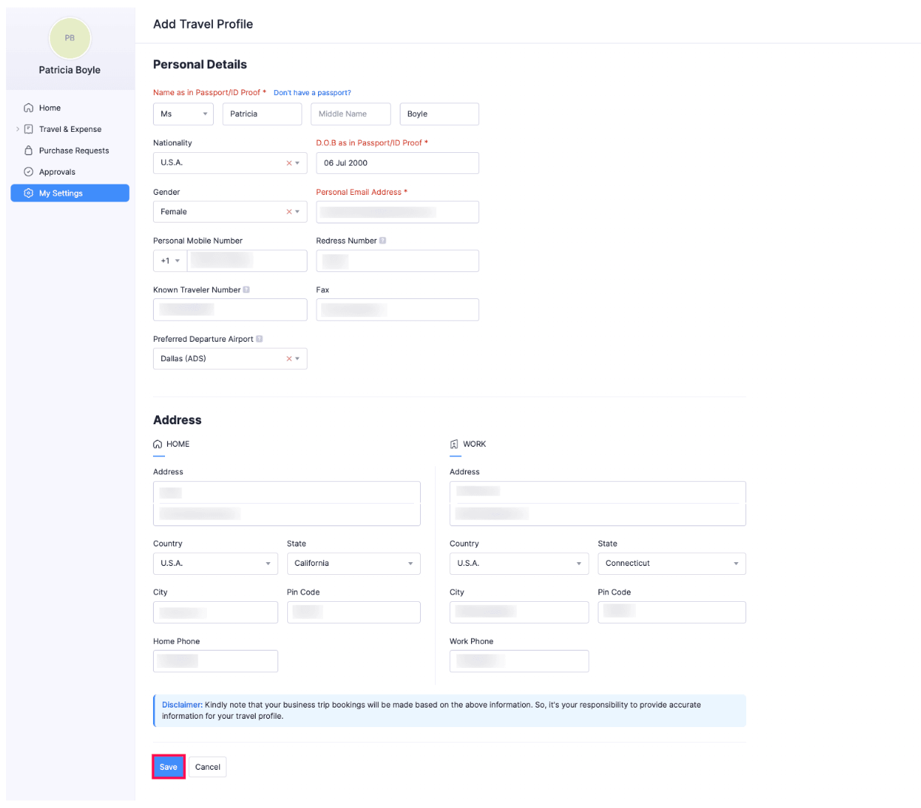Open Travel & Expense from the sidebar
921x808 pixels.
(x=28, y=129)
